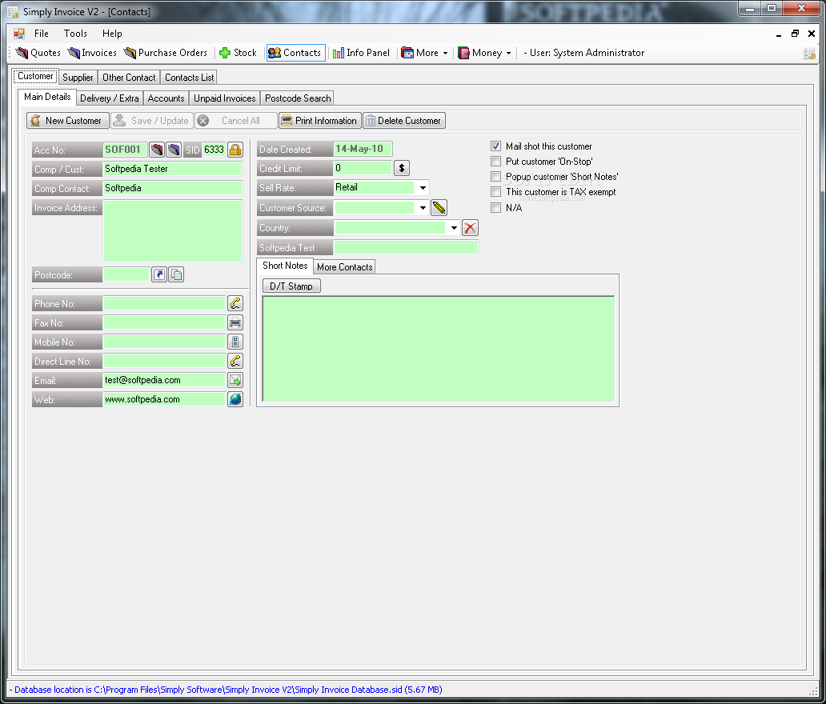
Task: Open the Tools menu
Action: pos(75,33)
